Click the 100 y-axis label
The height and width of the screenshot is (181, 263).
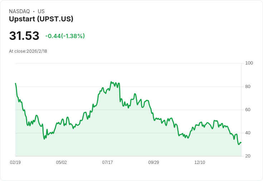tap(249, 63)
